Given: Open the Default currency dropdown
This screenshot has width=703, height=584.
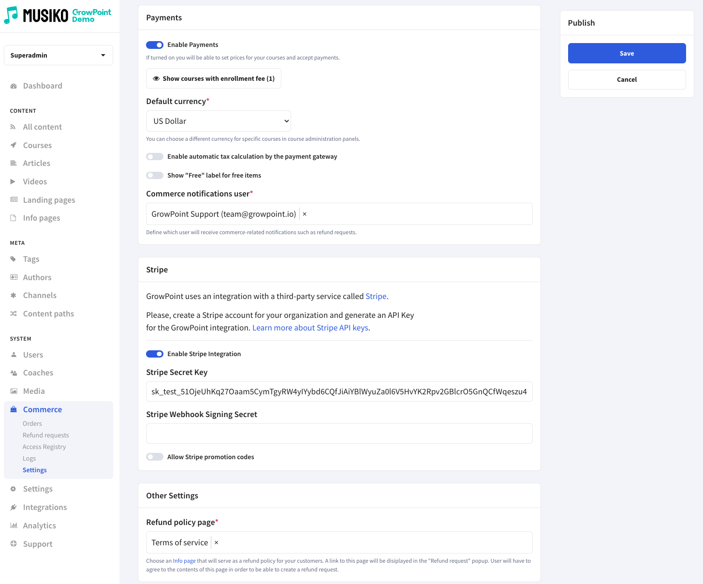Looking at the screenshot, I should coord(219,121).
